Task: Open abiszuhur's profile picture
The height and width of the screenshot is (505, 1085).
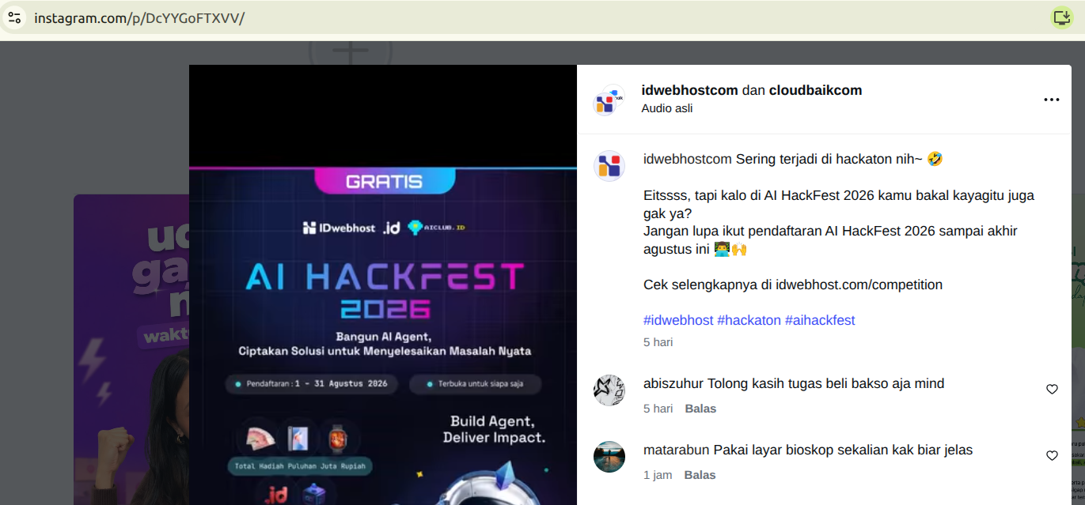Action: pos(609,390)
